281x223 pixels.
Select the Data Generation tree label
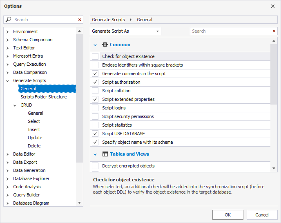[29, 170]
